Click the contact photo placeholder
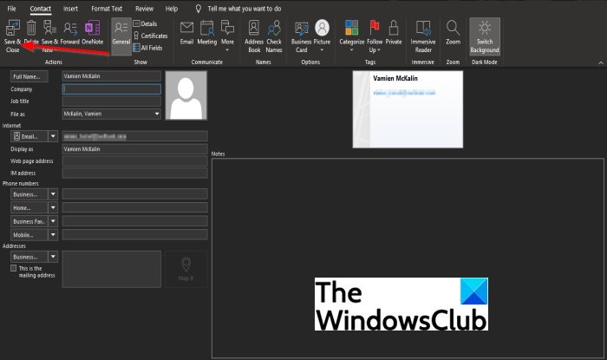607x360 pixels. tap(186, 95)
